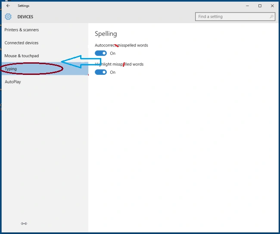Toggle Autocorrect misspelled words switch

(x=101, y=53)
